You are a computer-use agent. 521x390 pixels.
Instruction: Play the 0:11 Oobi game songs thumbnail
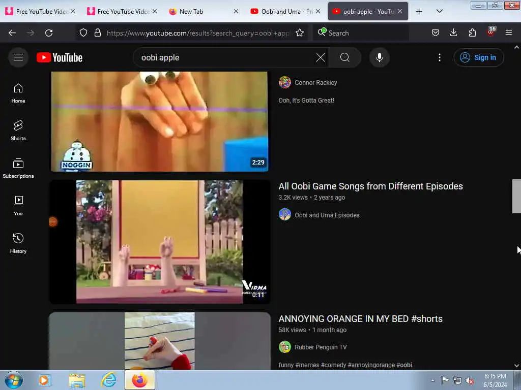pos(159,242)
